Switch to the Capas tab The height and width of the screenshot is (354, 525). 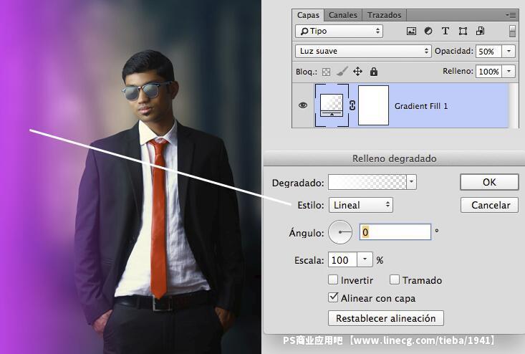[308, 15]
